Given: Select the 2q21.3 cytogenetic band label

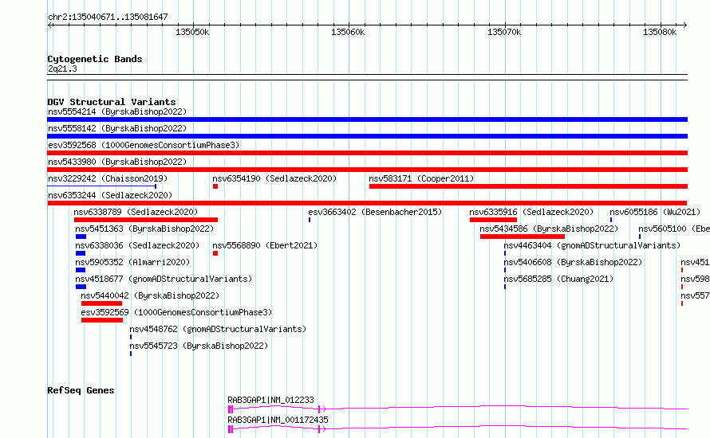Looking at the screenshot, I should click(x=62, y=69).
